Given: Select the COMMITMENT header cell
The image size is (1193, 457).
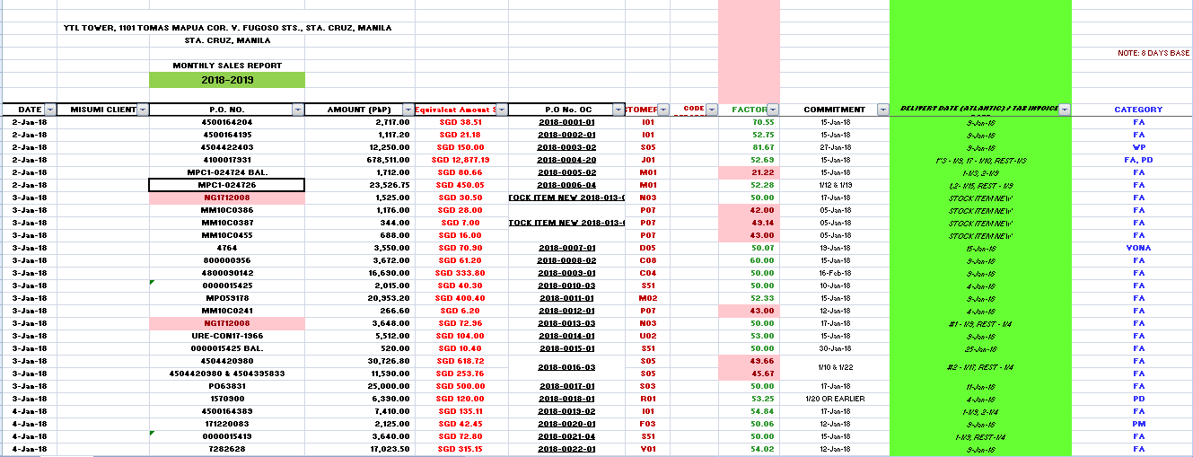Looking at the screenshot, I should click(x=834, y=110).
